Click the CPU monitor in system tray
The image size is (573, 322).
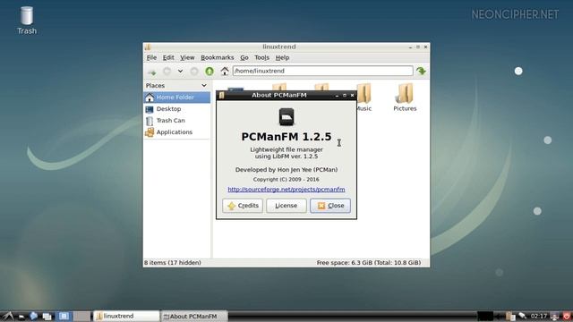click(x=485, y=316)
